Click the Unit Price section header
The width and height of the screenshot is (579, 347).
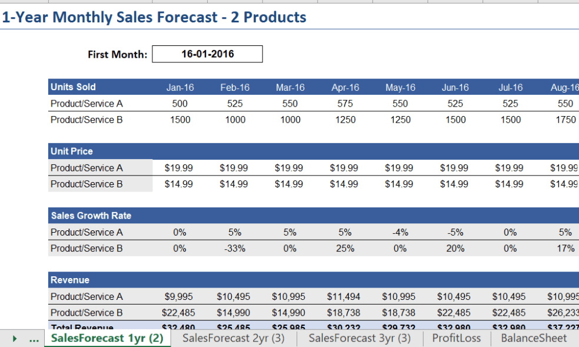tap(71, 151)
